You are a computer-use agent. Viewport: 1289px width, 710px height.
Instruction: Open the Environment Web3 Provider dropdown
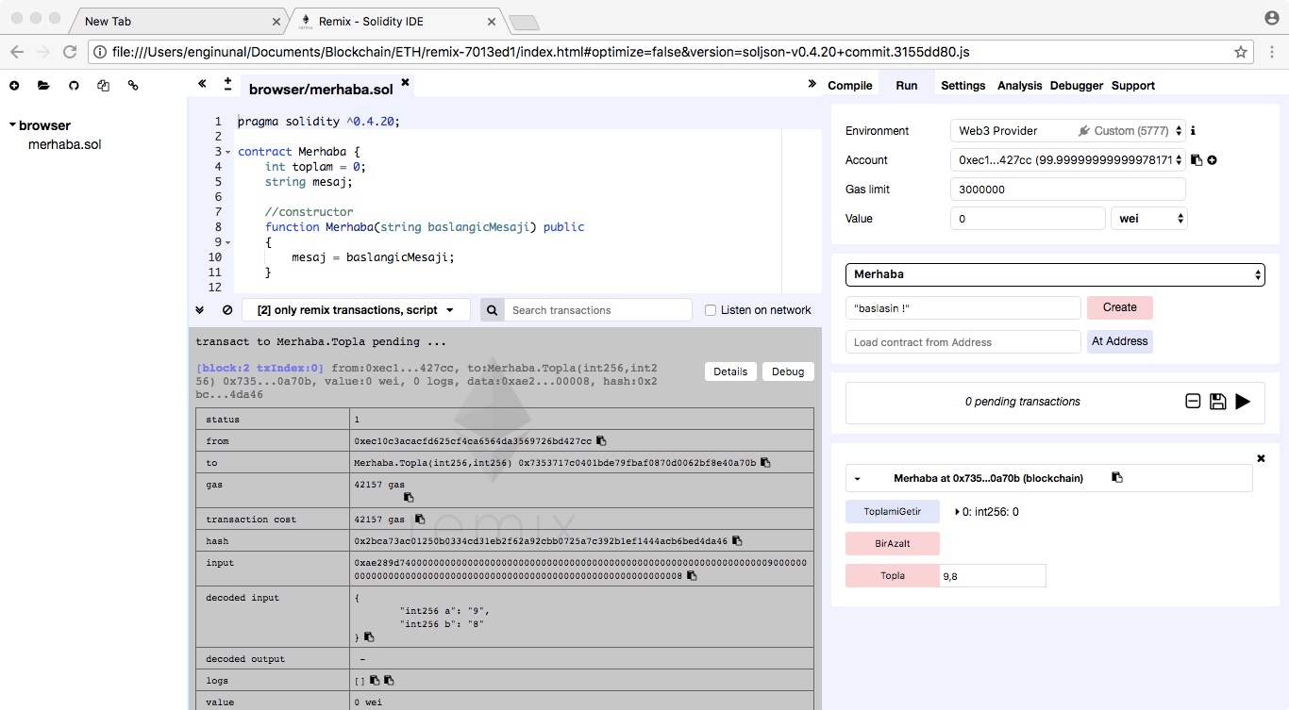click(1067, 131)
